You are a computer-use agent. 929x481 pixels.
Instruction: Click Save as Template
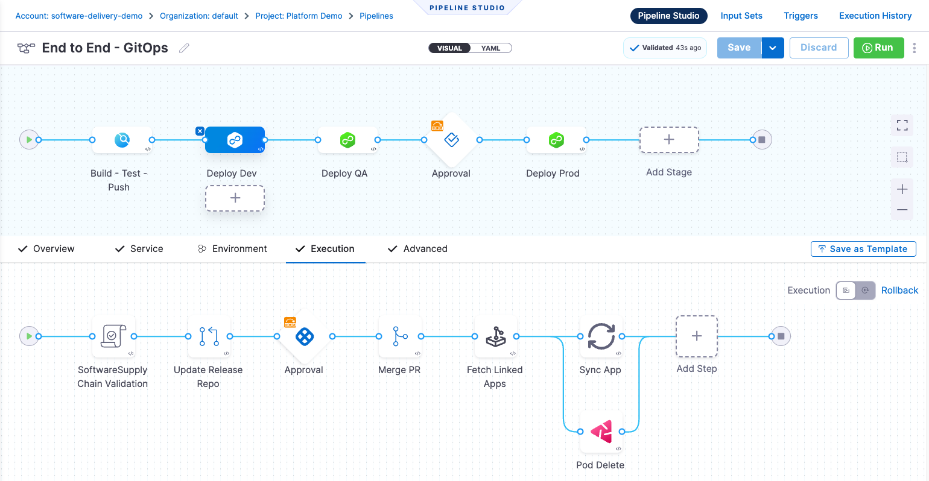tap(863, 248)
